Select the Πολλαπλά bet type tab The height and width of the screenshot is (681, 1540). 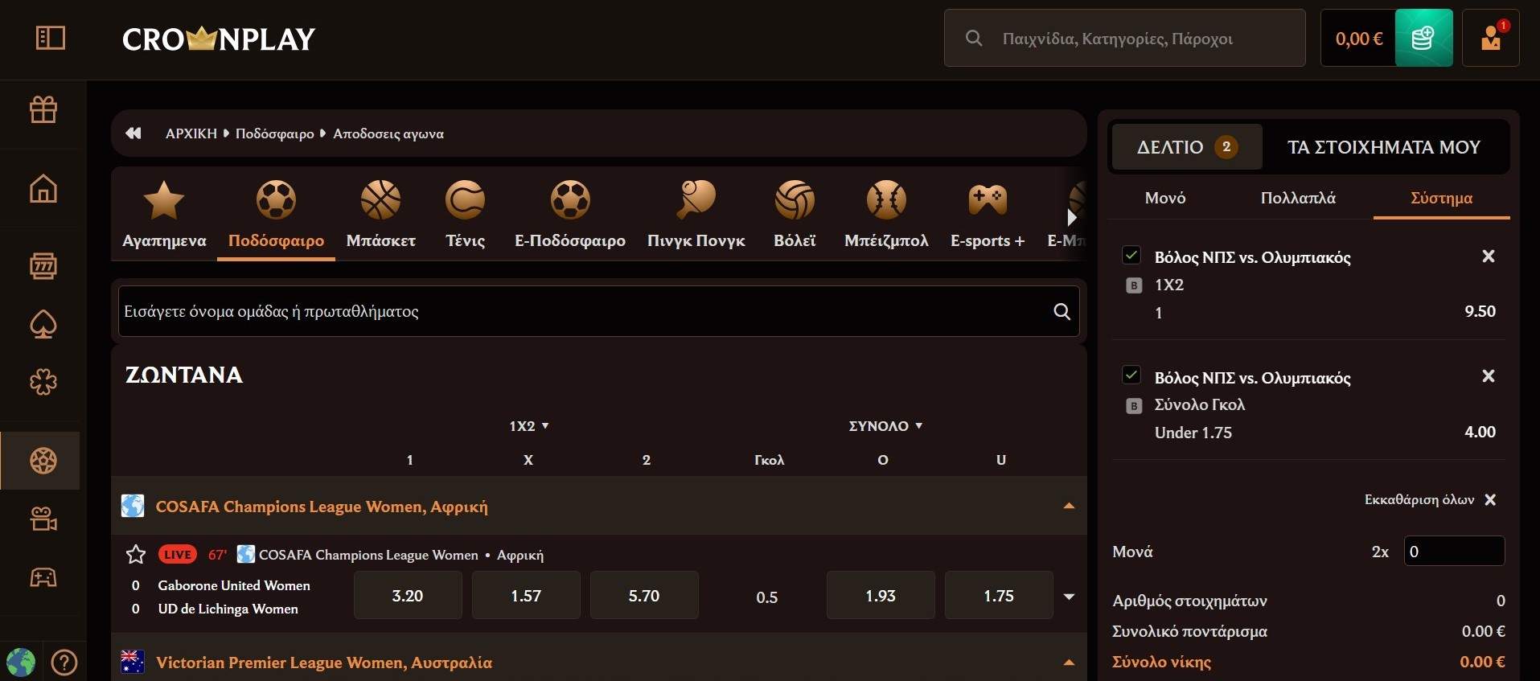click(x=1298, y=198)
